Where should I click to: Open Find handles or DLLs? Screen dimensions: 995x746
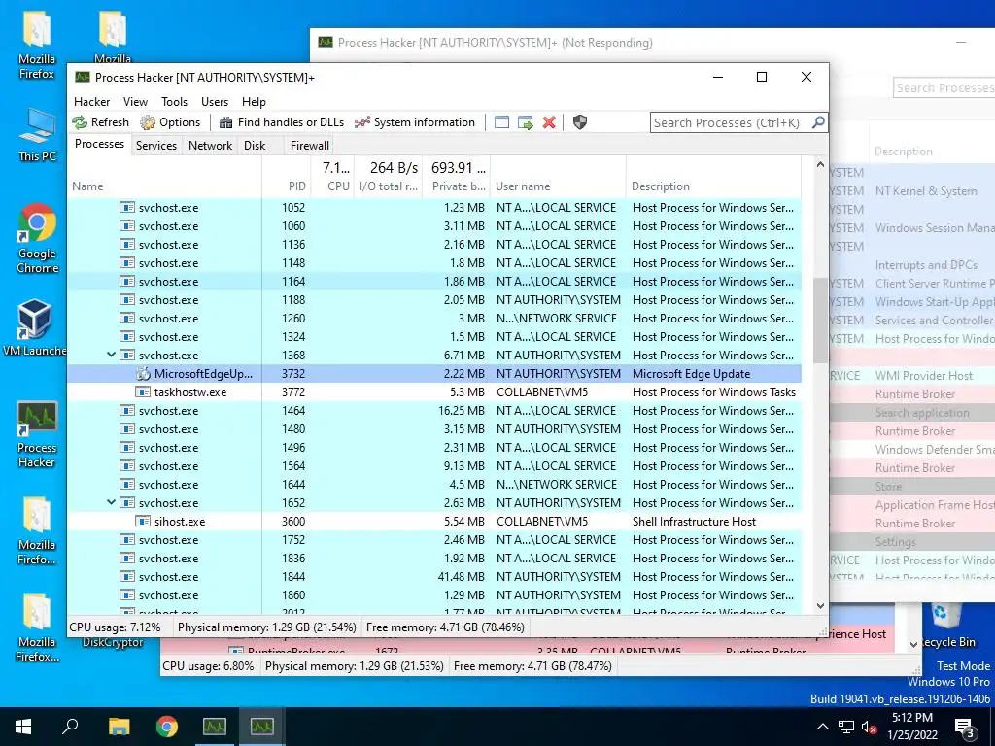281,122
